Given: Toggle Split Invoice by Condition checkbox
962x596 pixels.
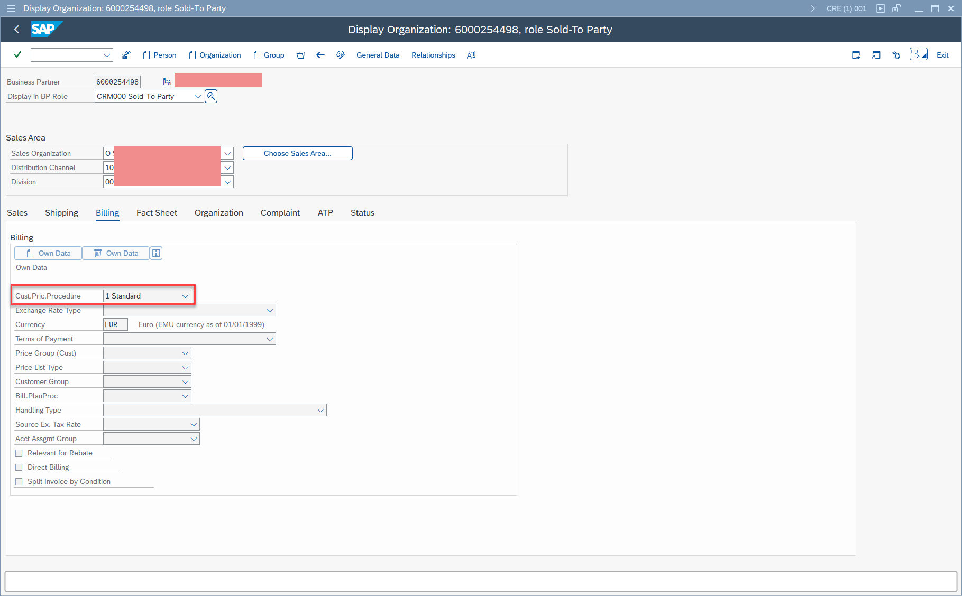Looking at the screenshot, I should point(19,481).
